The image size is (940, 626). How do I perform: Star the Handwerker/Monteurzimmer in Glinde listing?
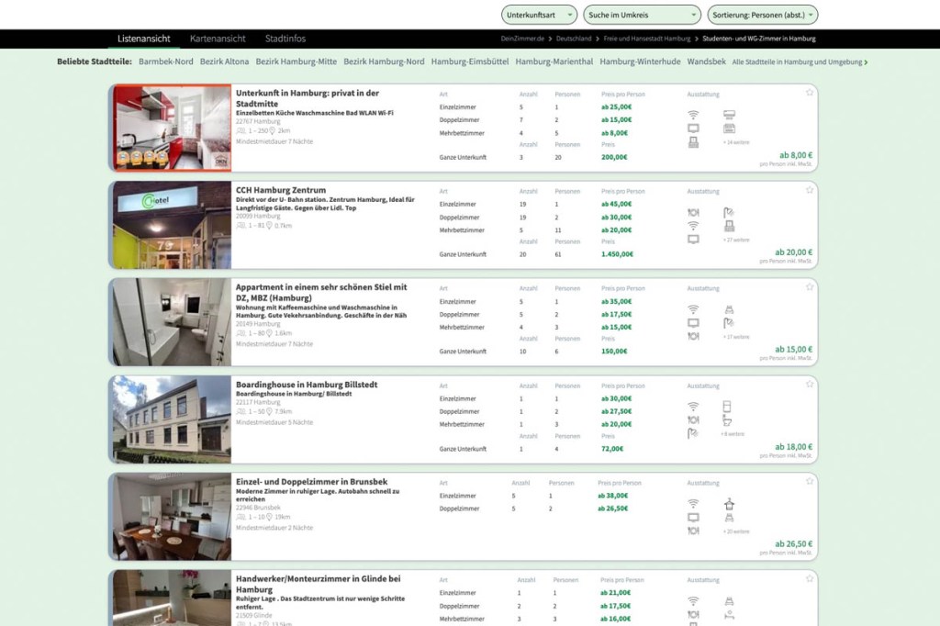[810, 578]
